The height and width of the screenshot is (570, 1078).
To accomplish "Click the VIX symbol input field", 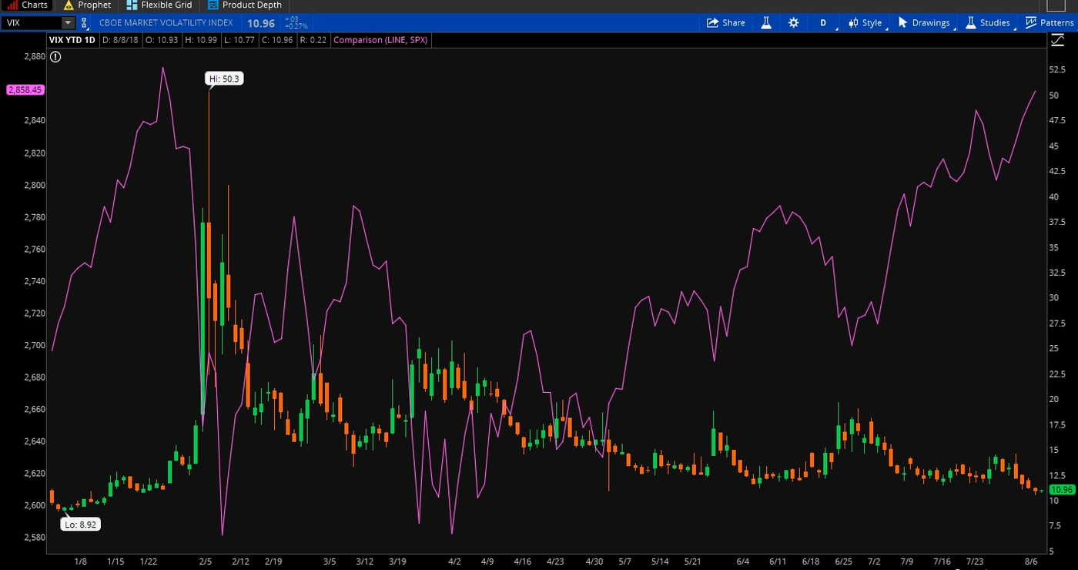I will click(31, 23).
